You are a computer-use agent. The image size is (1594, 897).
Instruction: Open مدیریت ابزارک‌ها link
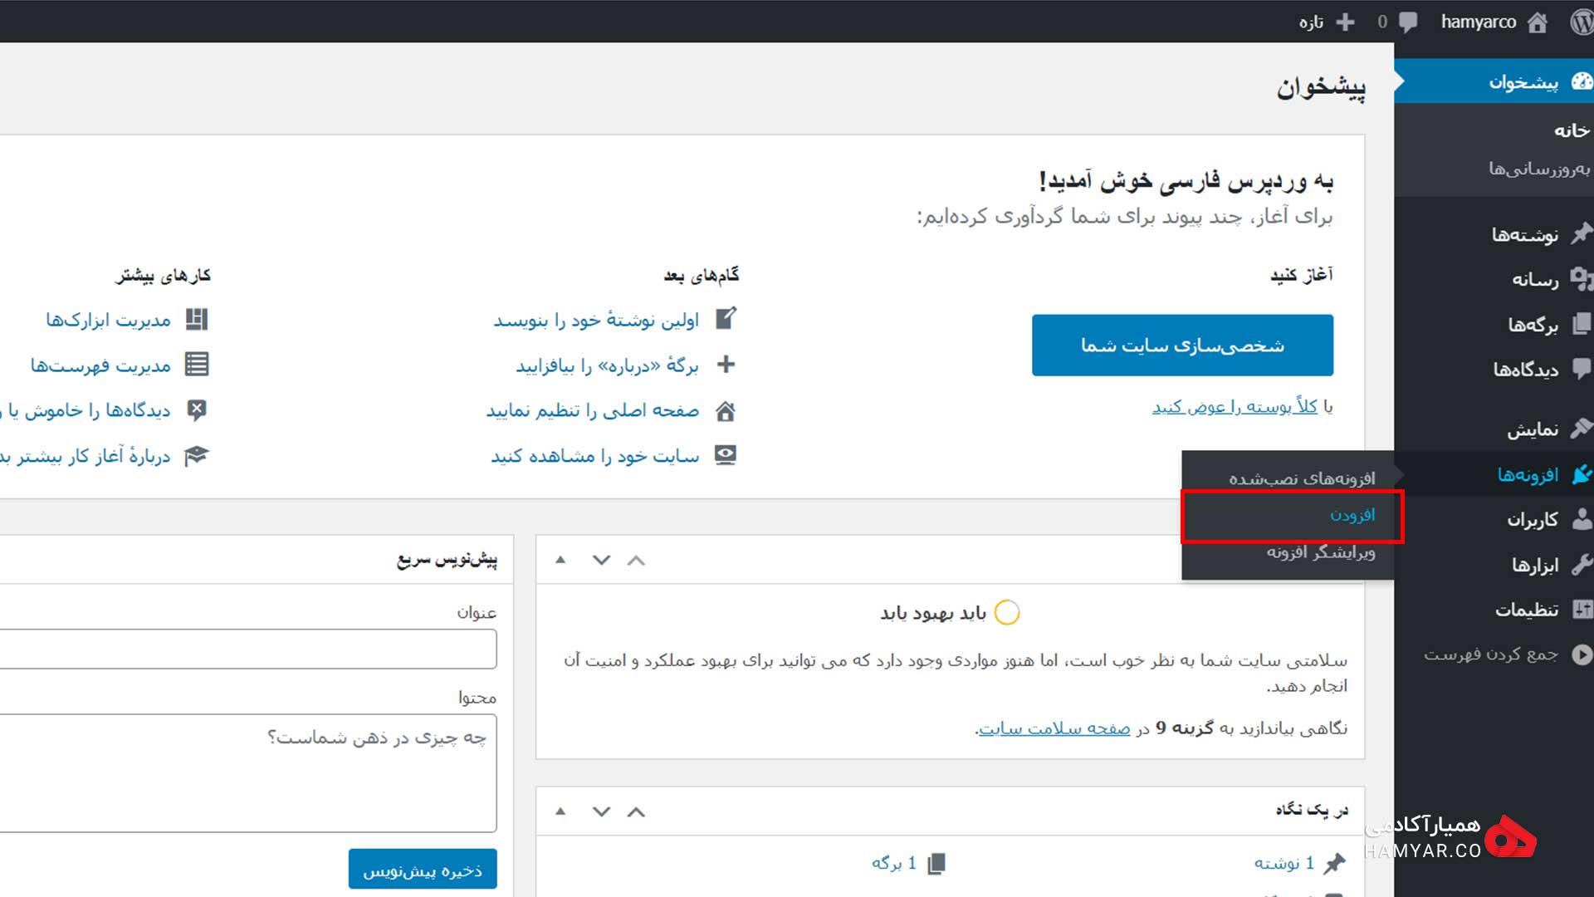pos(108,320)
